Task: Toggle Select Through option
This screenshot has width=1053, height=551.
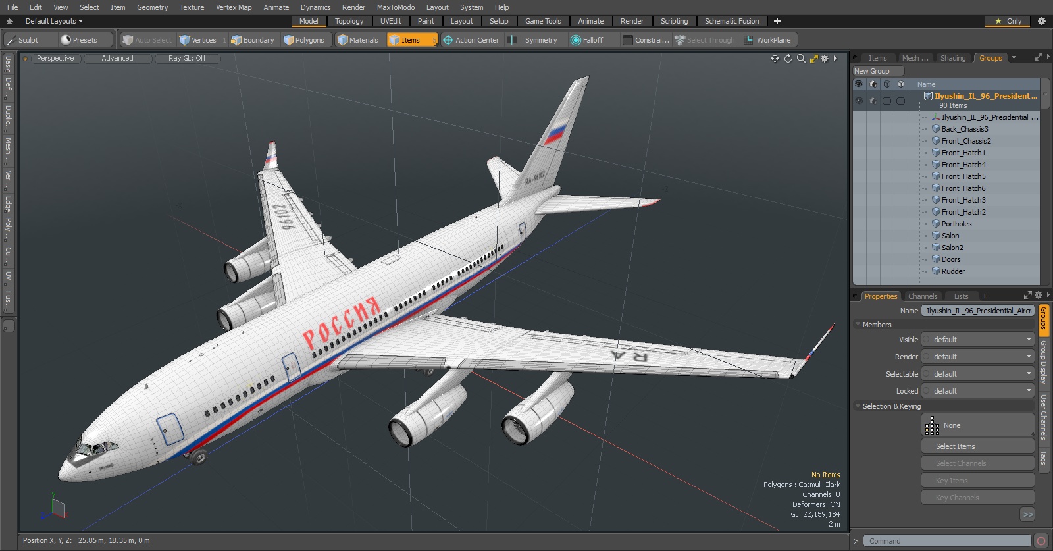Action: (705, 40)
